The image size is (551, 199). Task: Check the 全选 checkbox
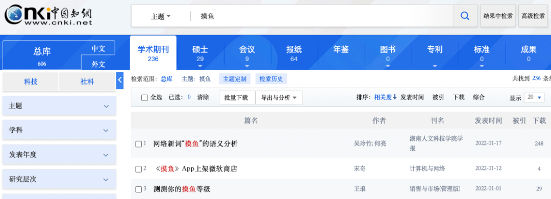(x=144, y=98)
